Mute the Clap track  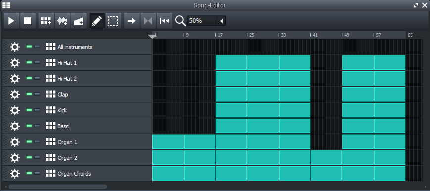pos(29,95)
